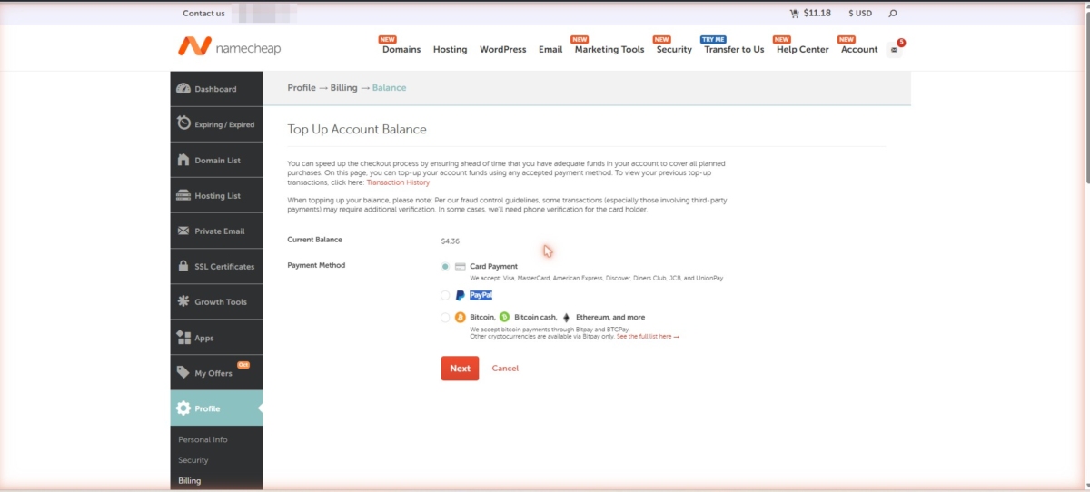The image size is (1090, 492).
Task: Click the SSL Certificates sidebar label
Action: point(223,267)
